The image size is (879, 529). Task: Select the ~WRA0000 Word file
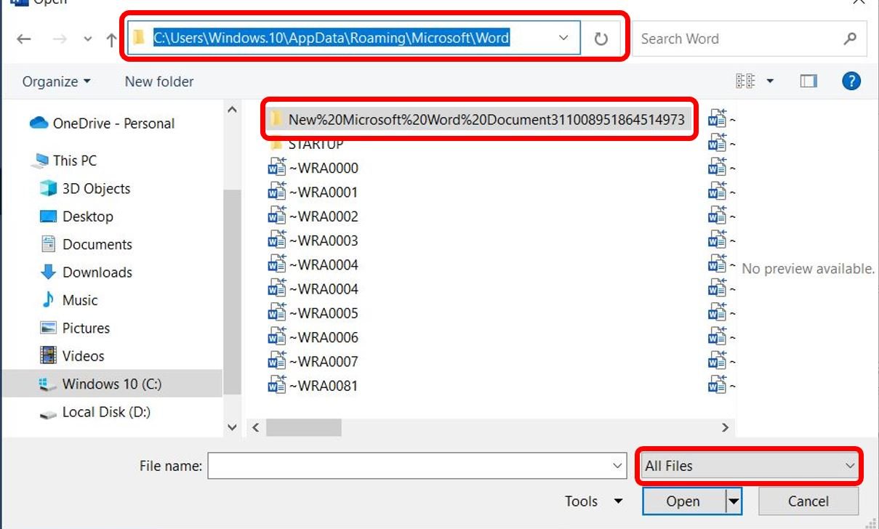pyautogui.click(x=313, y=168)
